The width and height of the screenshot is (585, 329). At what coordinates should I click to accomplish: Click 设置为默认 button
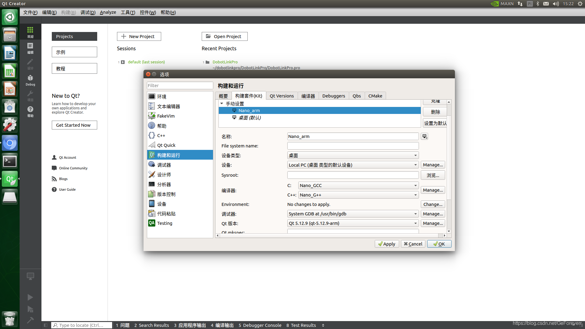[435, 123]
